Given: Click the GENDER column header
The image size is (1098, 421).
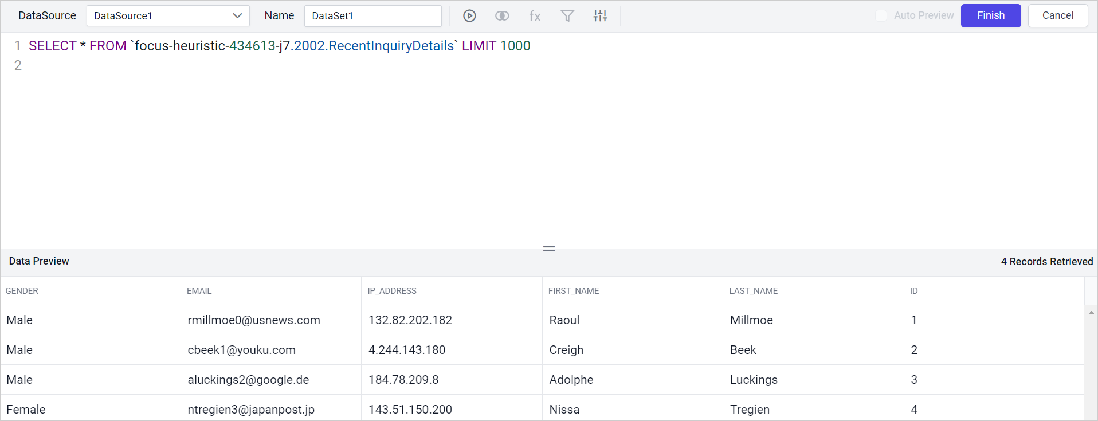Looking at the screenshot, I should (91, 291).
